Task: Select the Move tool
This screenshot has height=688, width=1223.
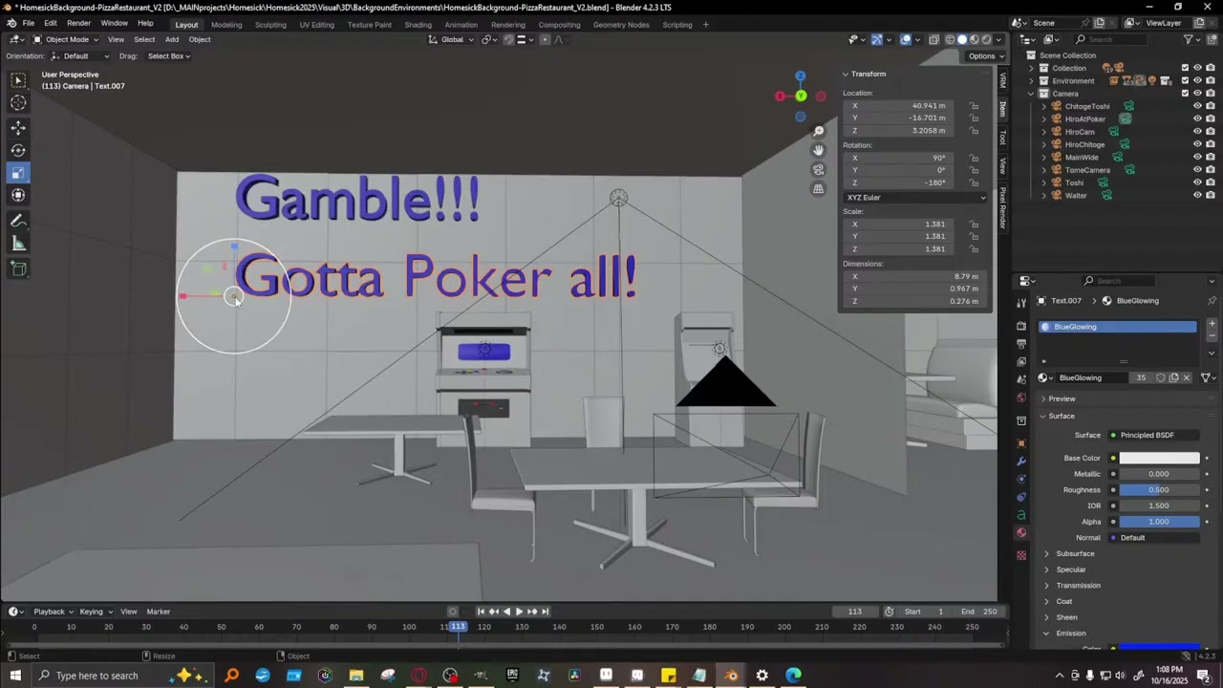Action: point(18,127)
